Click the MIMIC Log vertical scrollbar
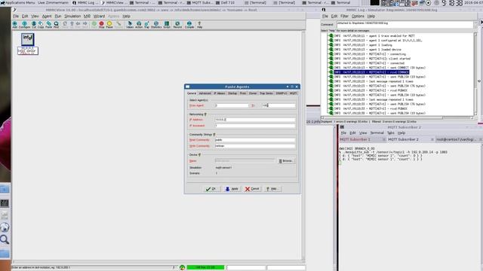483x271 pixels. pos(475,74)
